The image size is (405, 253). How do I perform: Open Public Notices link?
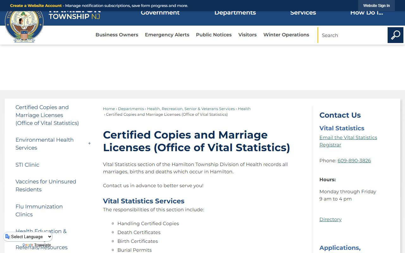(214, 35)
